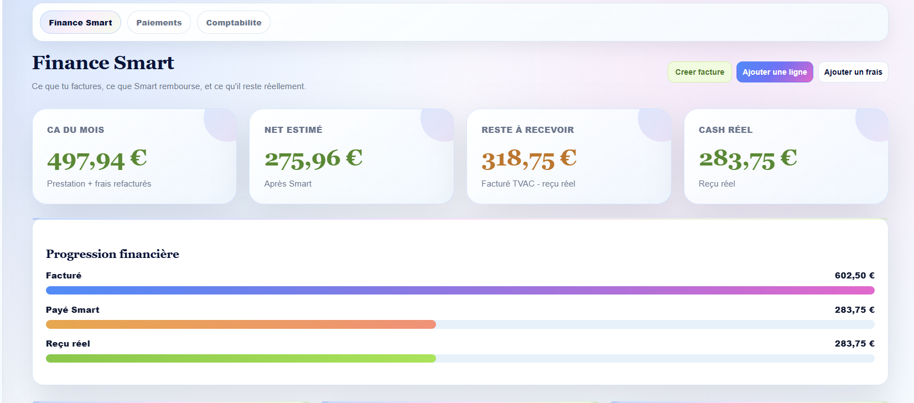Click the Creer facture button
This screenshot has height=403, width=914.
(x=699, y=72)
